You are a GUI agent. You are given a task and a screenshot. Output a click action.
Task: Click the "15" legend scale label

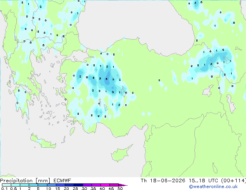pos(57,188)
